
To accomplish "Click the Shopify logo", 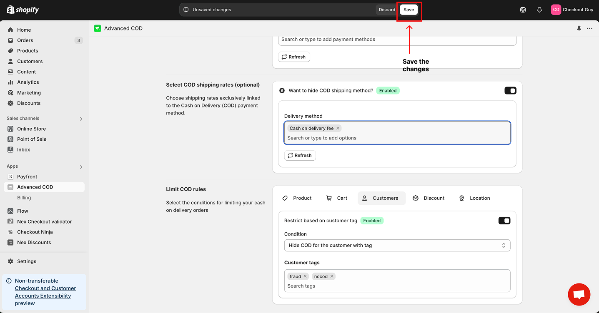I will pos(23,10).
